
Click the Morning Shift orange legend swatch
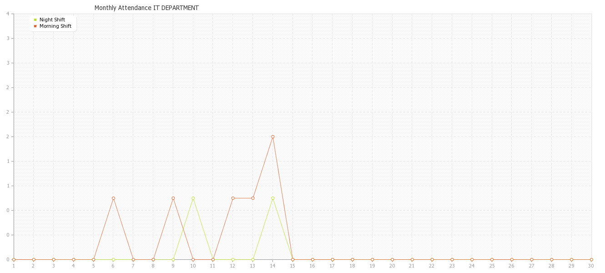35,26
